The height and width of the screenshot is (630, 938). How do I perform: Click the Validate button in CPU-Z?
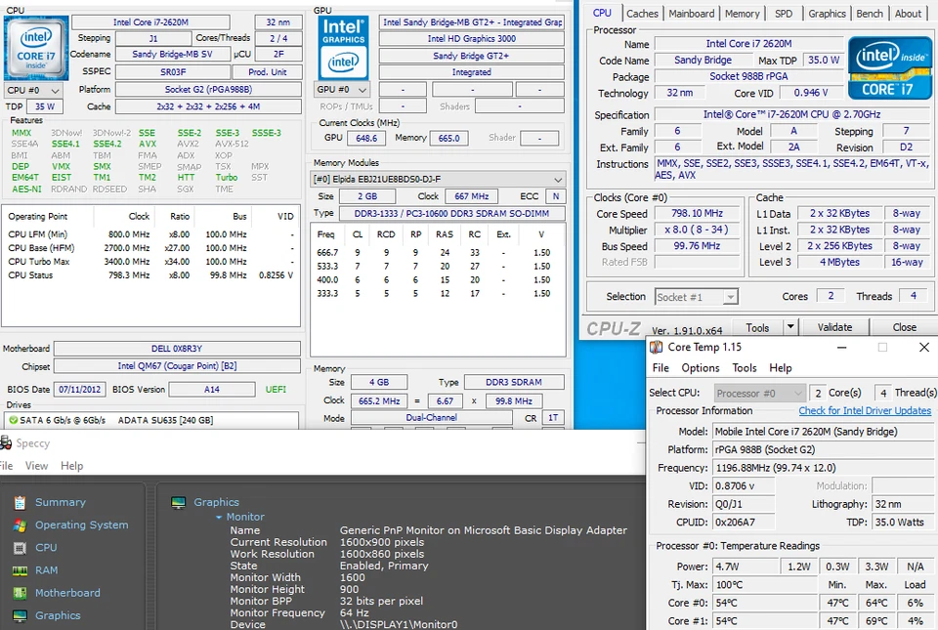835,326
